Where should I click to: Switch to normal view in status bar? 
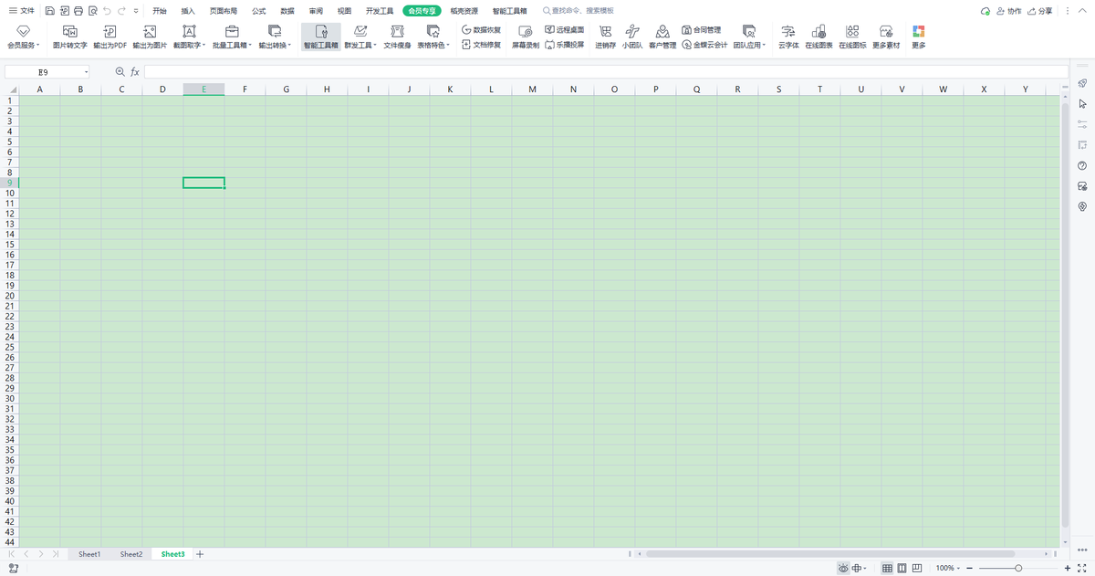pyautogui.click(x=887, y=568)
